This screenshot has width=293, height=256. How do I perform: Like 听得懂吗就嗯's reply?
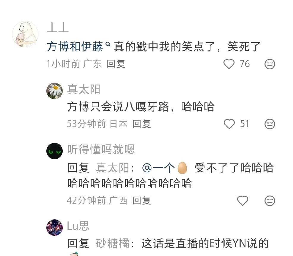tap(242, 201)
